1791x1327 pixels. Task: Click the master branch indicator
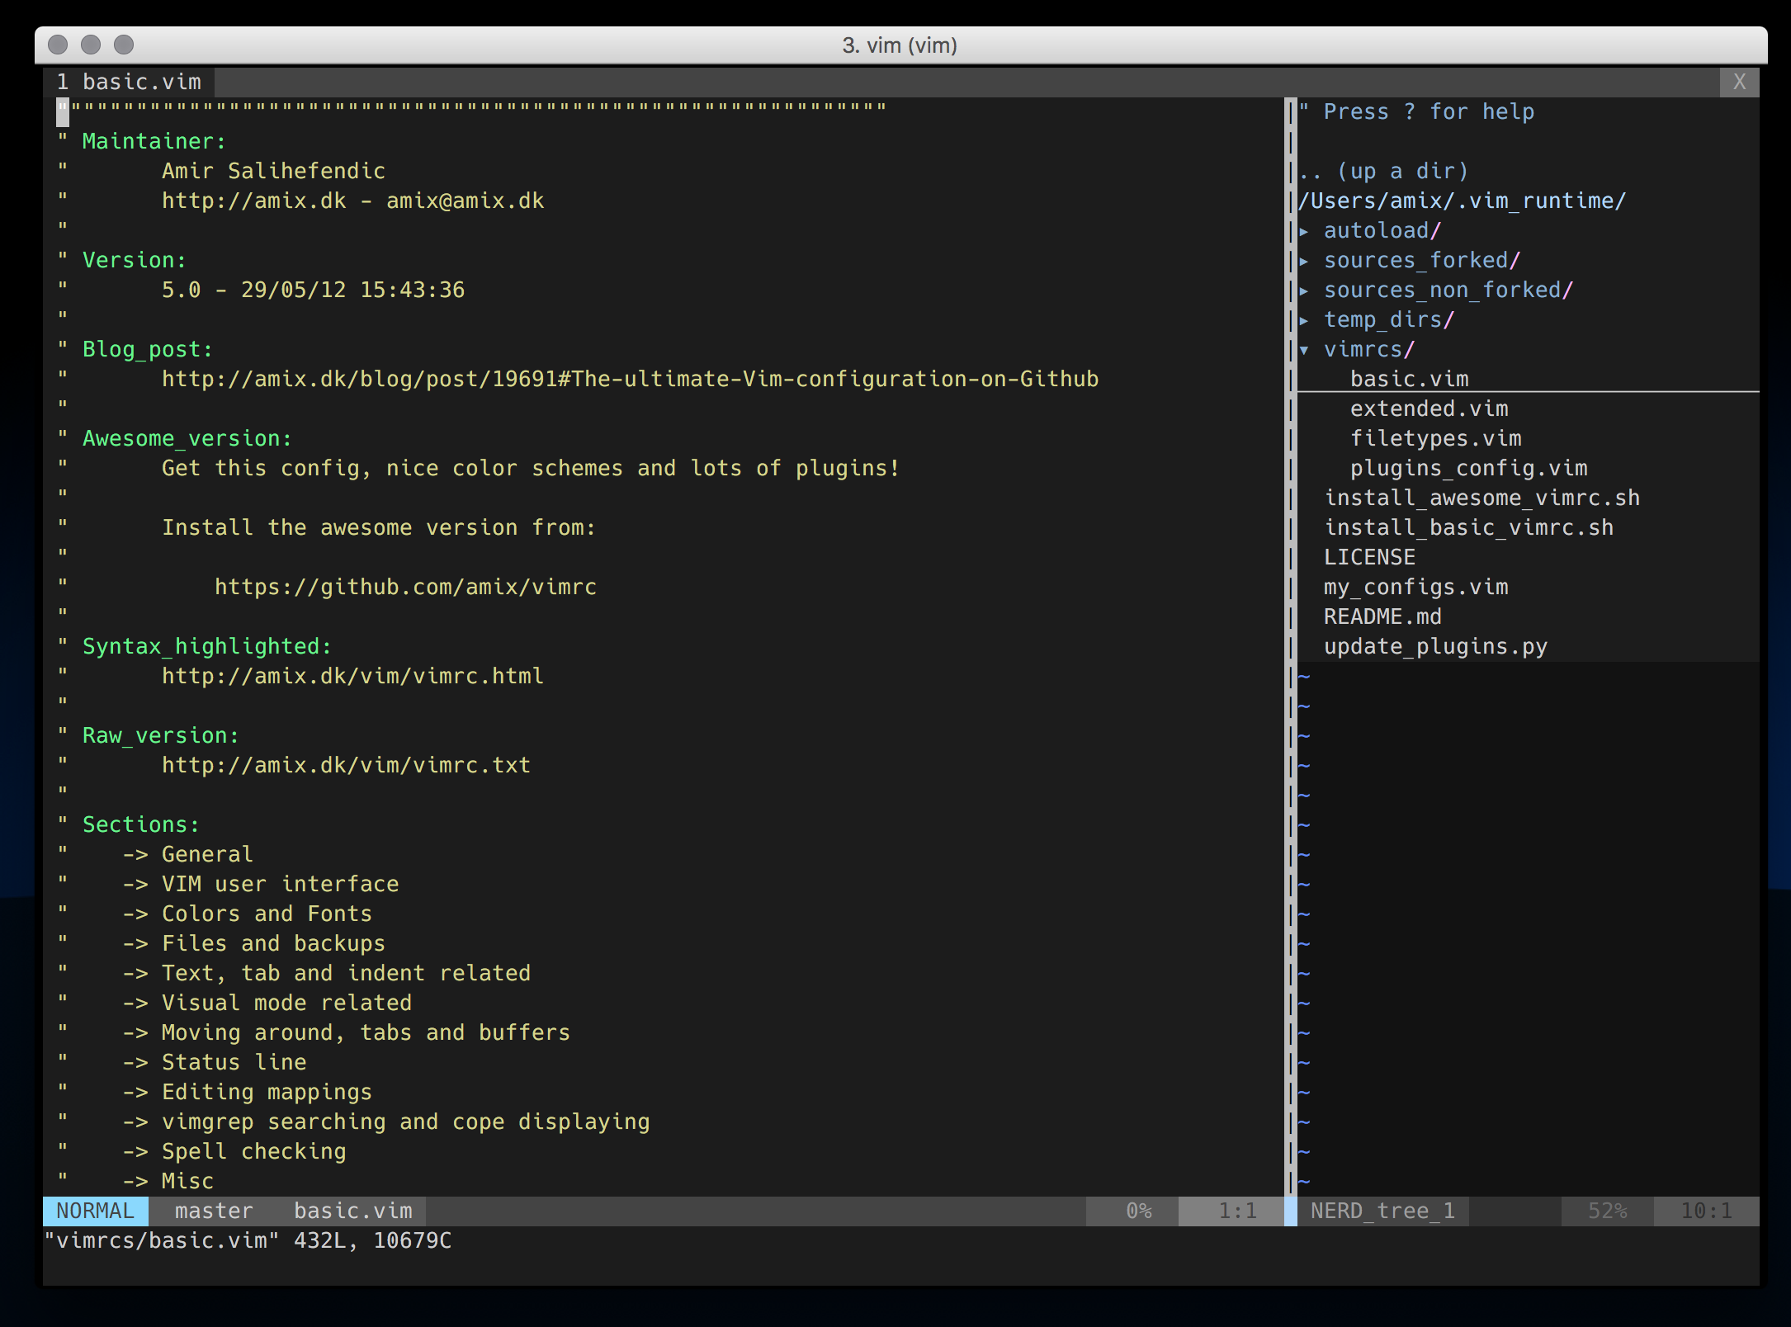coord(213,1211)
